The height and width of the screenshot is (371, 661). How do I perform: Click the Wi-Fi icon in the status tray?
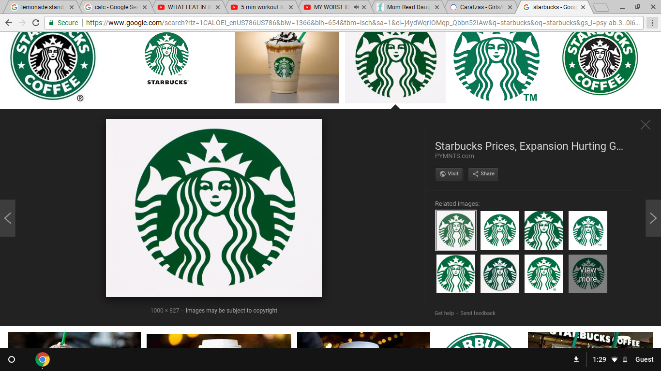tap(615, 359)
